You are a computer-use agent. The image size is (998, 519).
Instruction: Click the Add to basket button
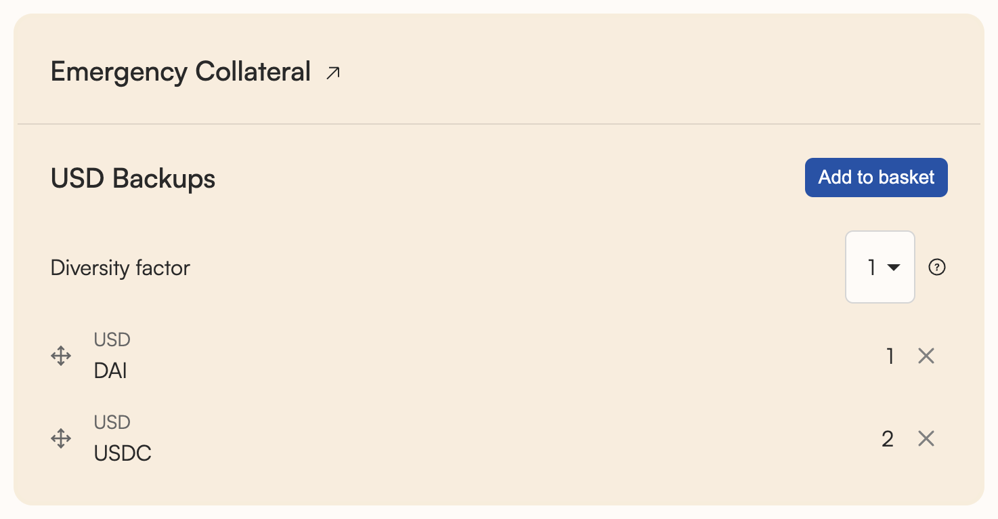coord(876,178)
